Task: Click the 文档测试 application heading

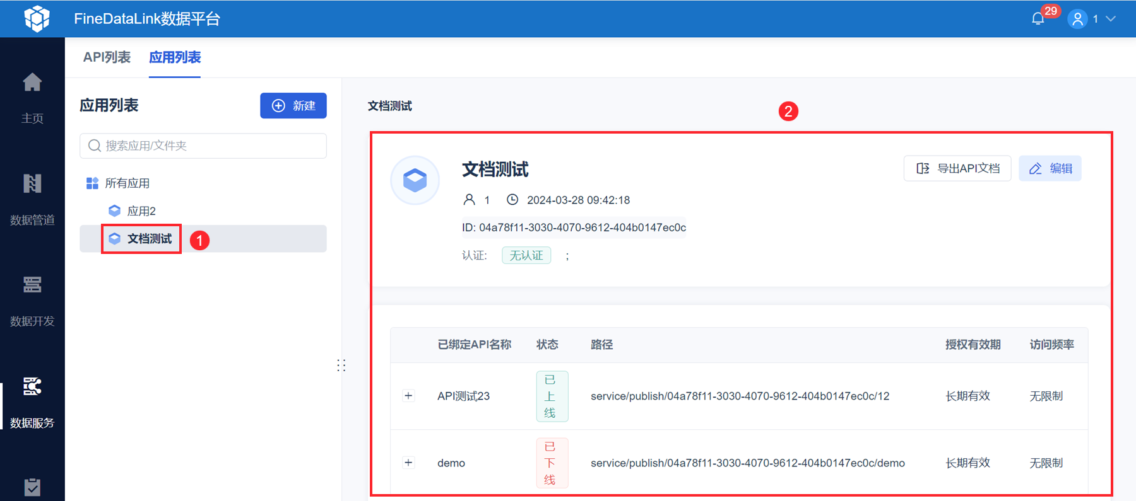Action: tap(495, 169)
